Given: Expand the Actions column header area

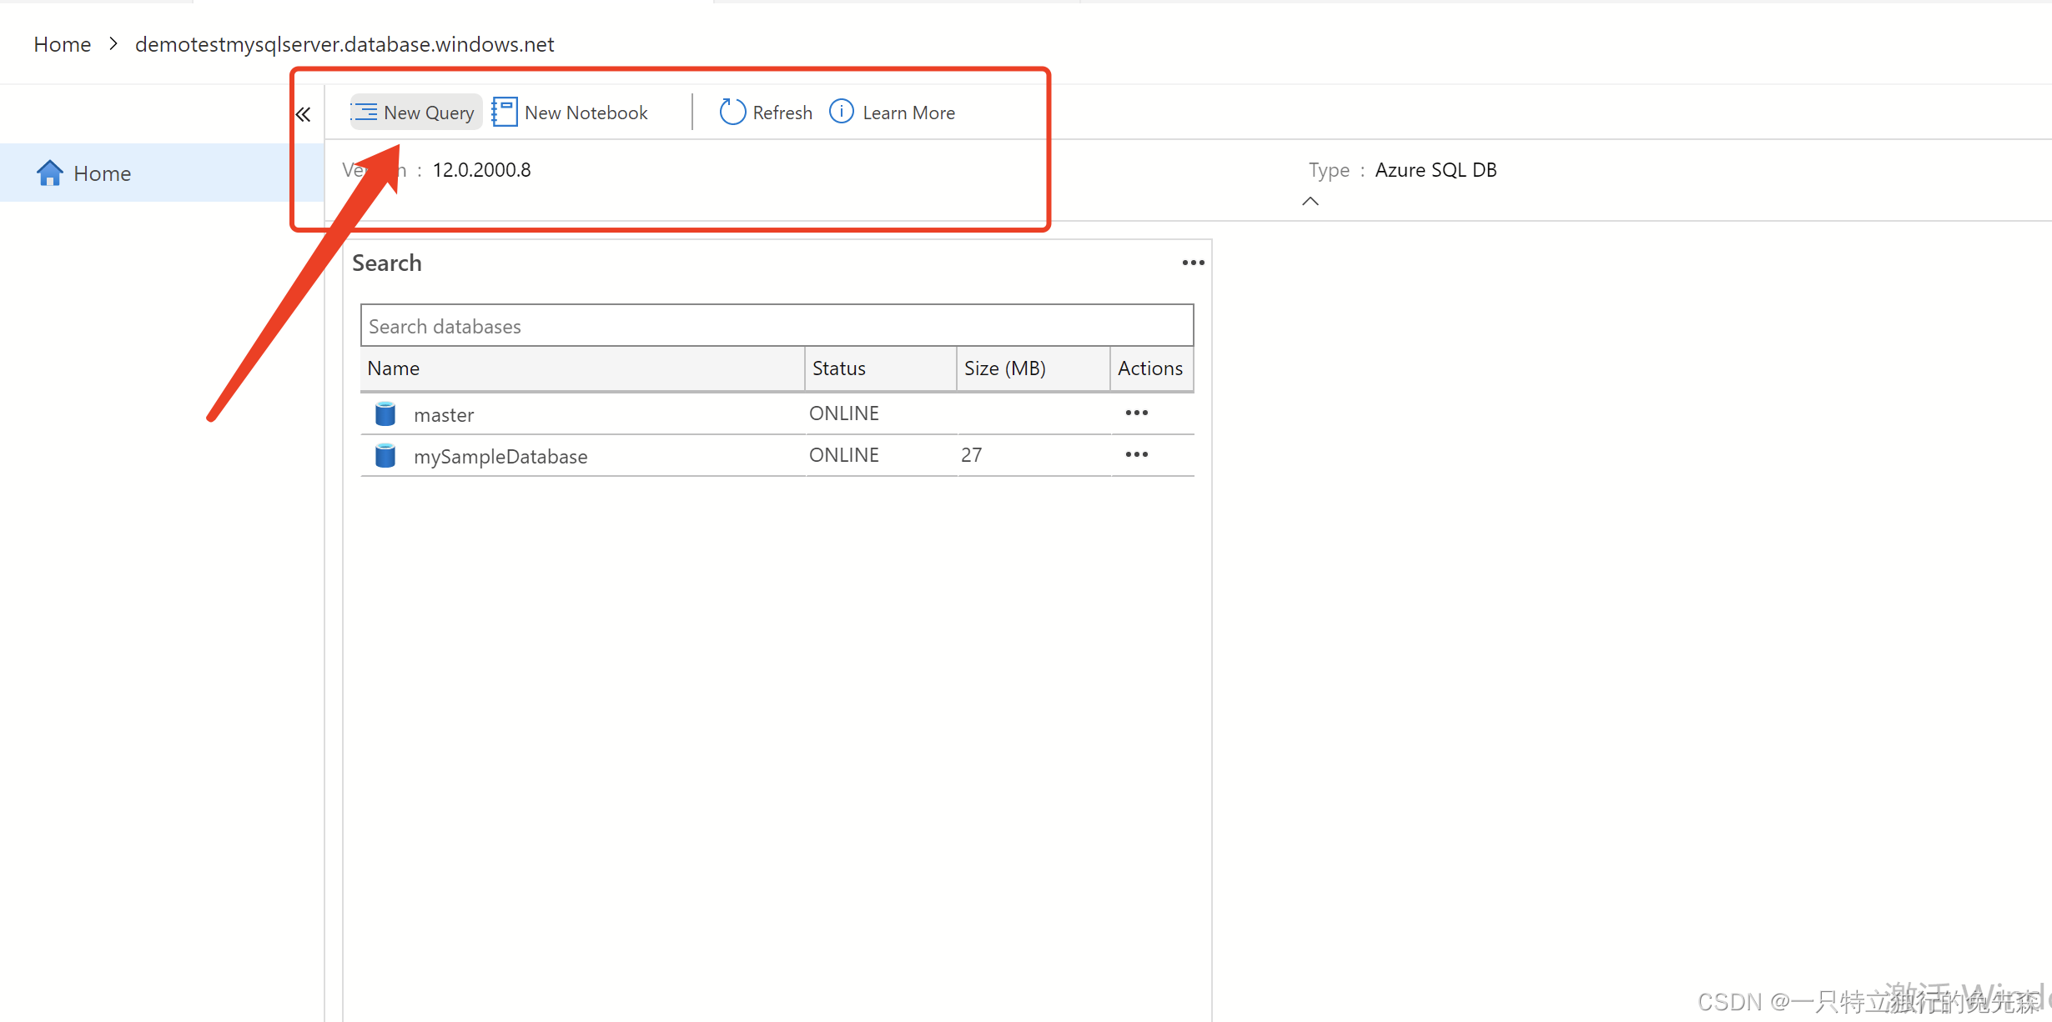Looking at the screenshot, I should (x=1150, y=368).
